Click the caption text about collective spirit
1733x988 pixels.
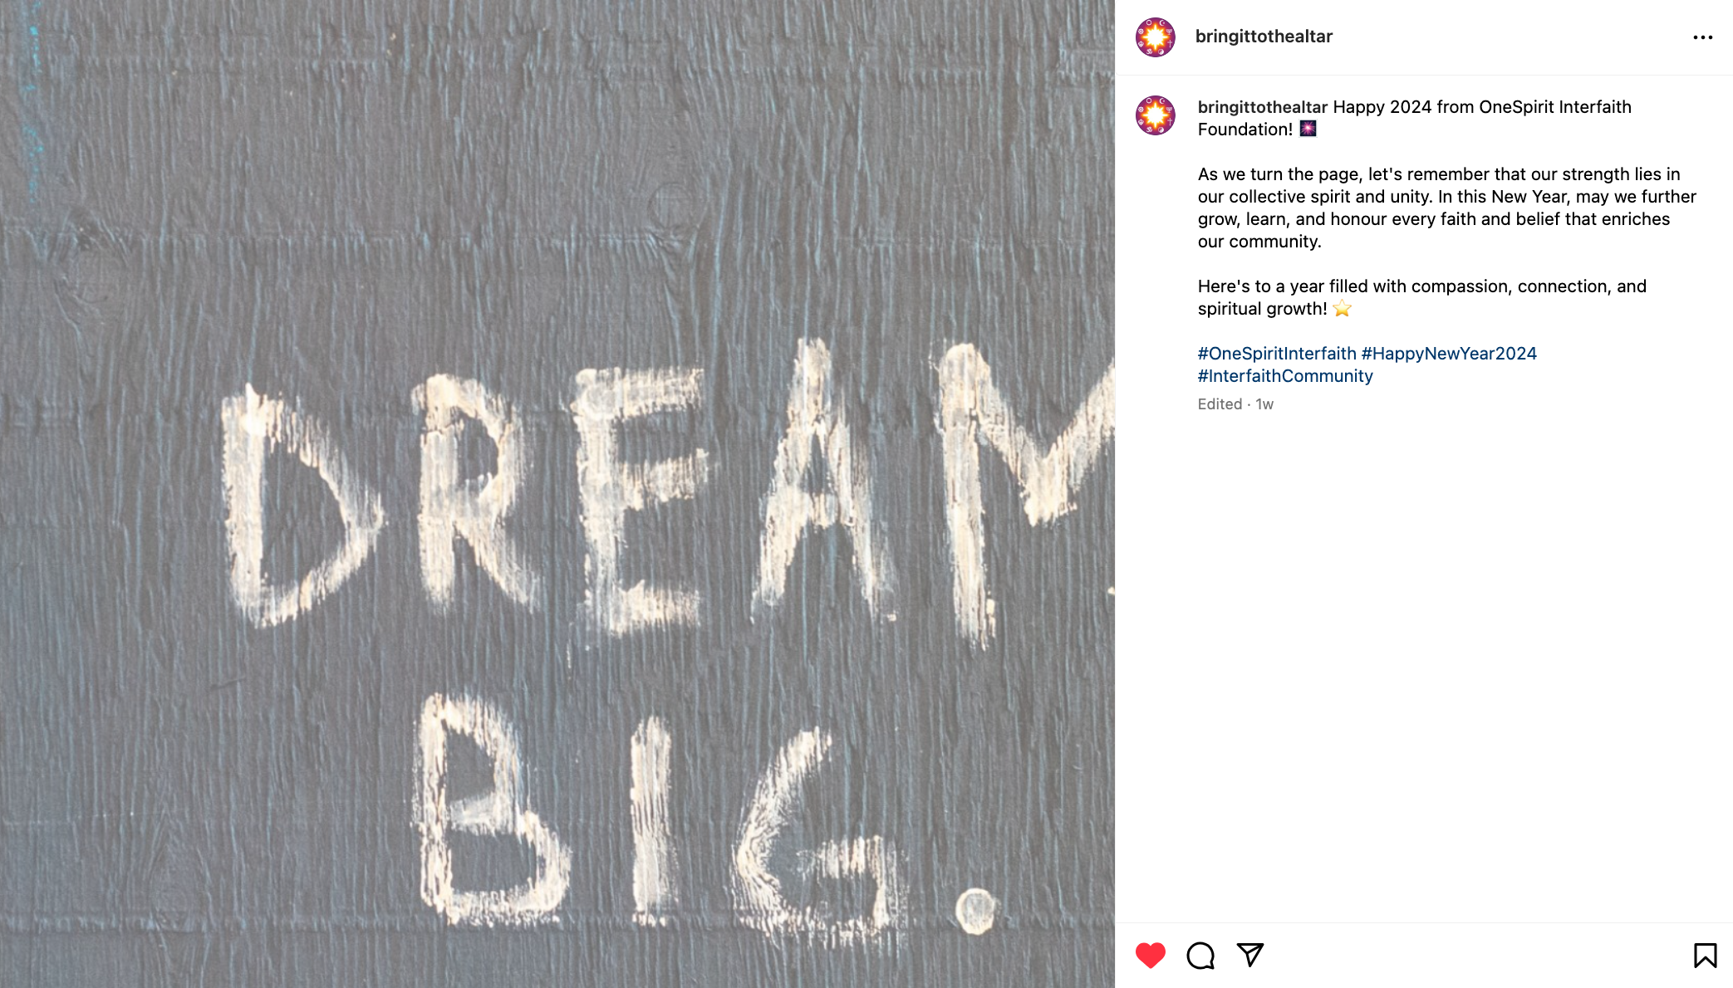pyautogui.click(x=1446, y=208)
